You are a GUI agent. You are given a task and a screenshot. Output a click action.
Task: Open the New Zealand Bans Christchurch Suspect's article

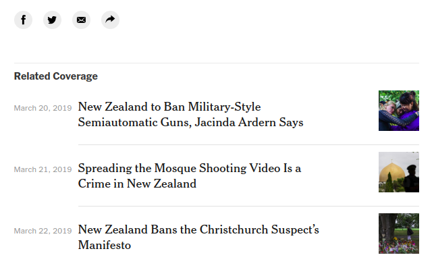pos(198,238)
